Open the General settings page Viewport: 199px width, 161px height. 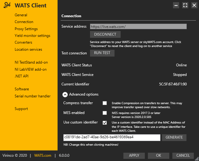point(21,15)
